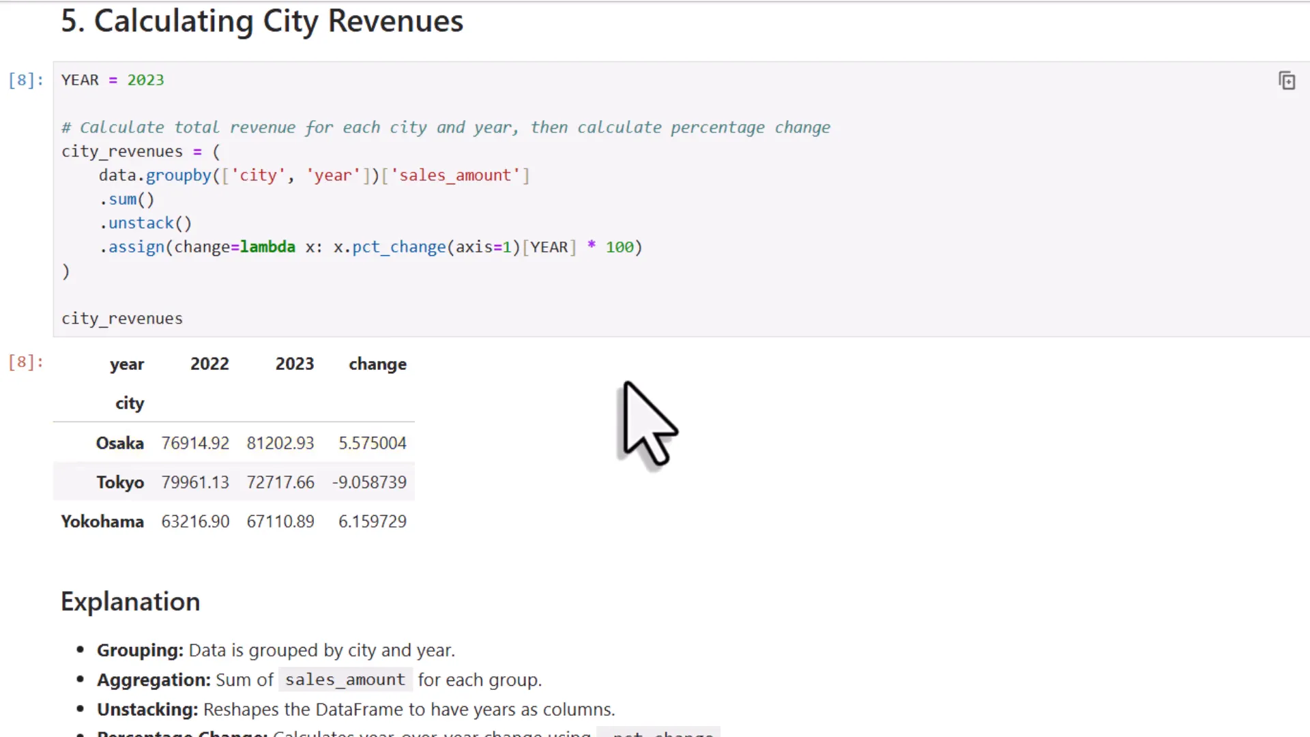Click the lambda keyword in the code
Screen dimensions: 1310x737
[x=267, y=246]
